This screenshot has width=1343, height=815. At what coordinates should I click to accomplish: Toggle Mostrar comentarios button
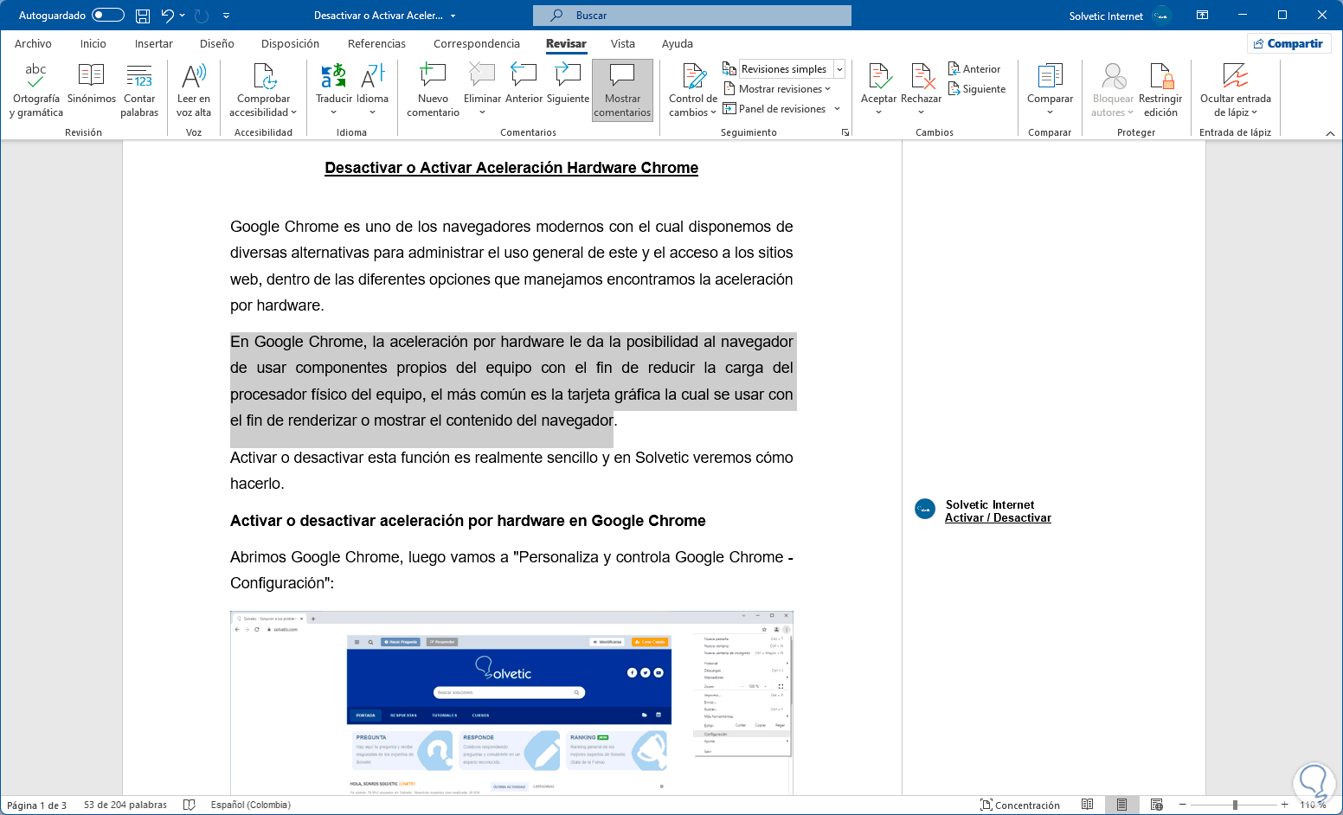[x=622, y=90]
